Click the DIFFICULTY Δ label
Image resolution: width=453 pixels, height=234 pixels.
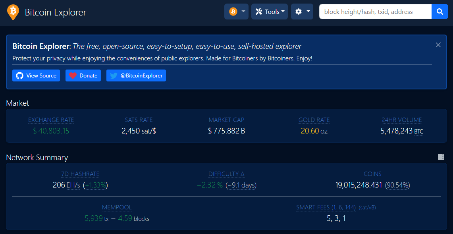click(x=226, y=174)
